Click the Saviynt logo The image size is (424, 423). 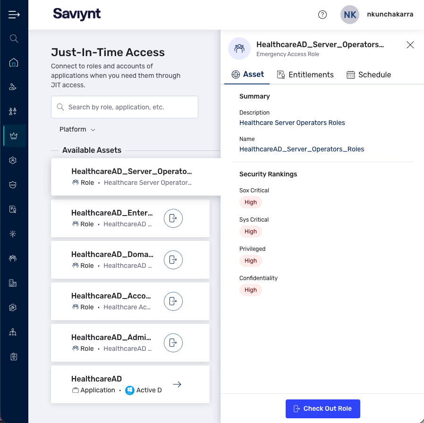[77, 14]
